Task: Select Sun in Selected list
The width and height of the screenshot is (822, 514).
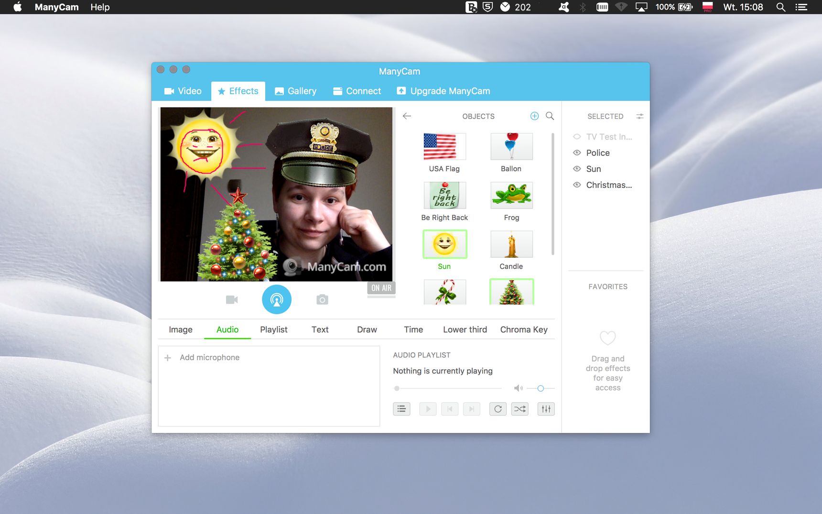Action: click(594, 169)
